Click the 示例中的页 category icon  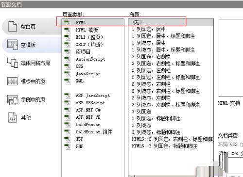pyautogui.click(x=13, y=100)
